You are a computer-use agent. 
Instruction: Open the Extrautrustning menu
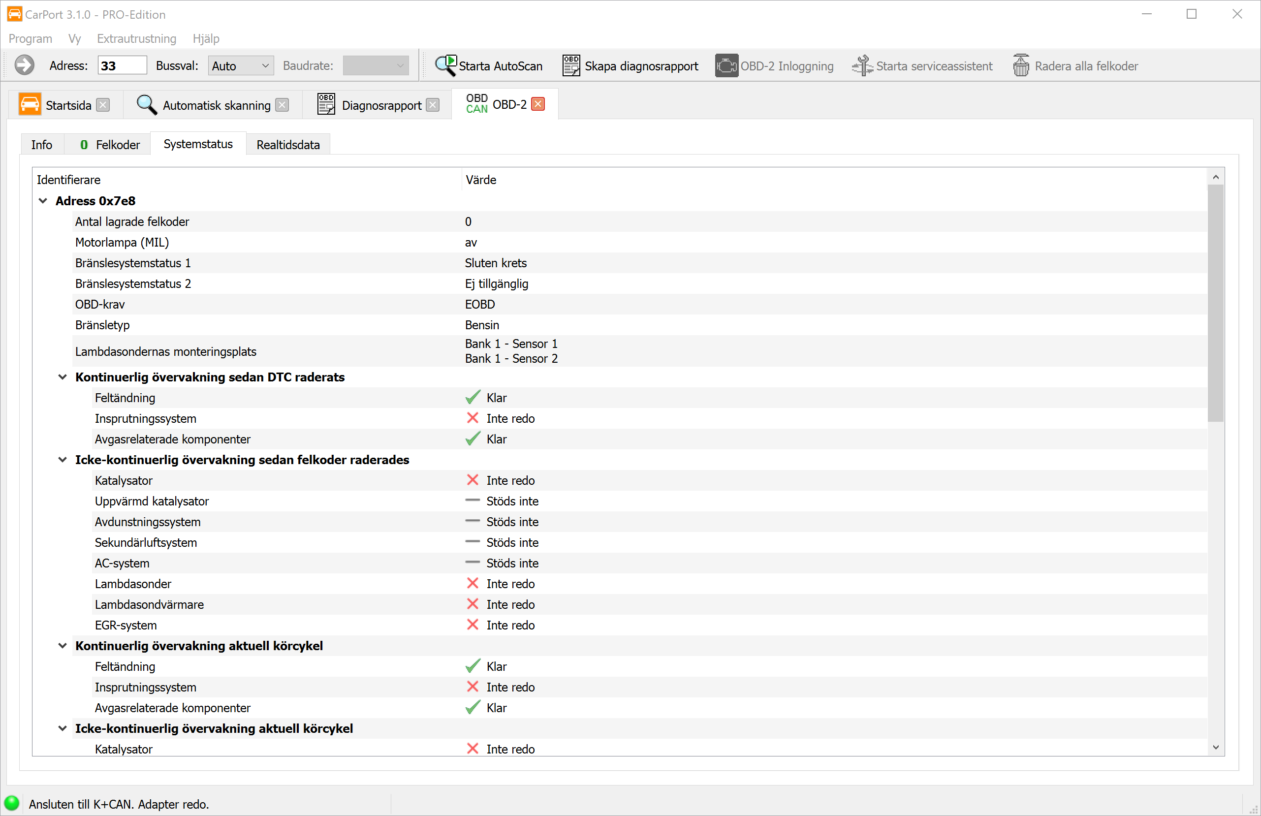(136, 39)
